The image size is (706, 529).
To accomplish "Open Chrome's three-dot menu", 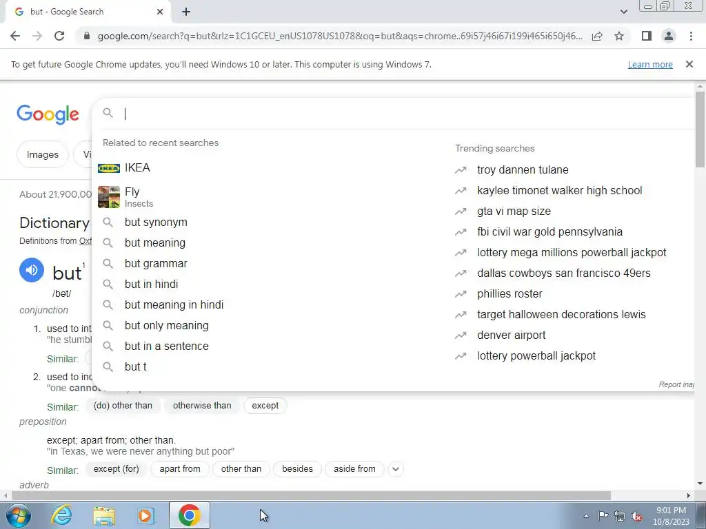I will coord(691,36).
